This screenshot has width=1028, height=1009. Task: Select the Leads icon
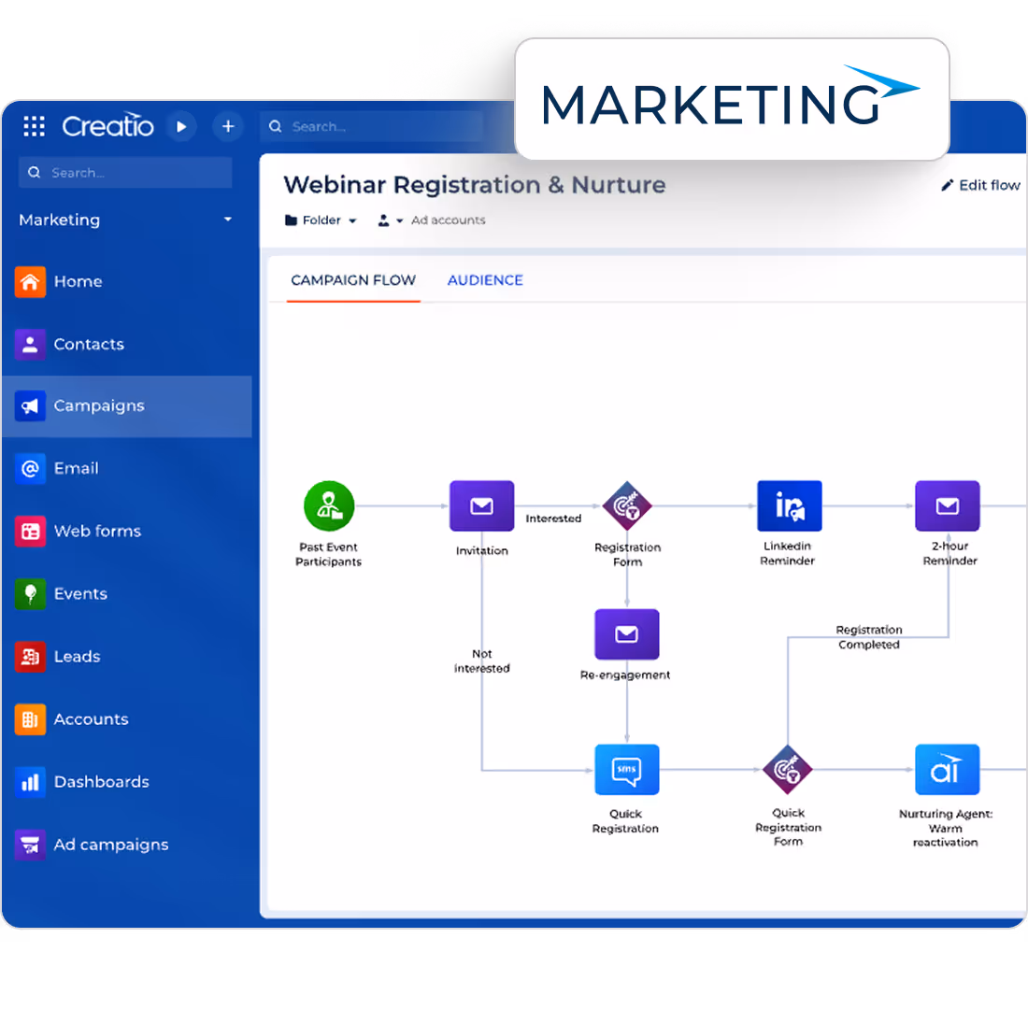tap(29, 656)
